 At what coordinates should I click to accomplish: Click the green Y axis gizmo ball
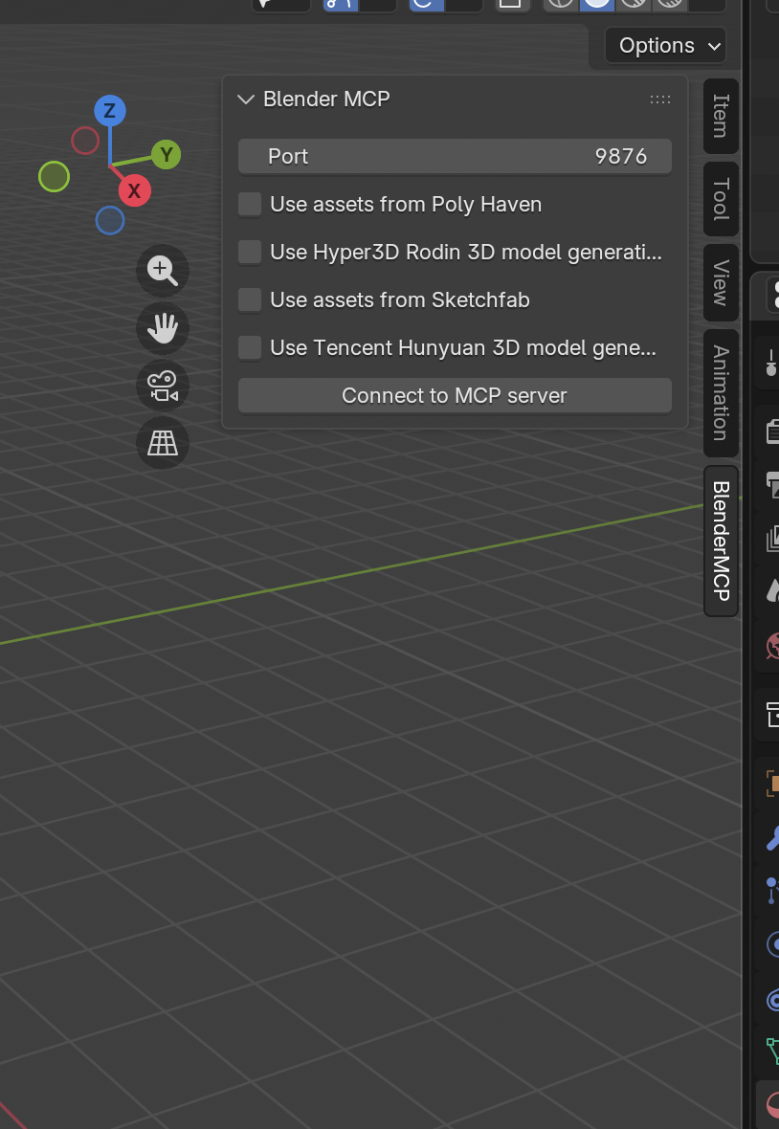click(167, 155)
